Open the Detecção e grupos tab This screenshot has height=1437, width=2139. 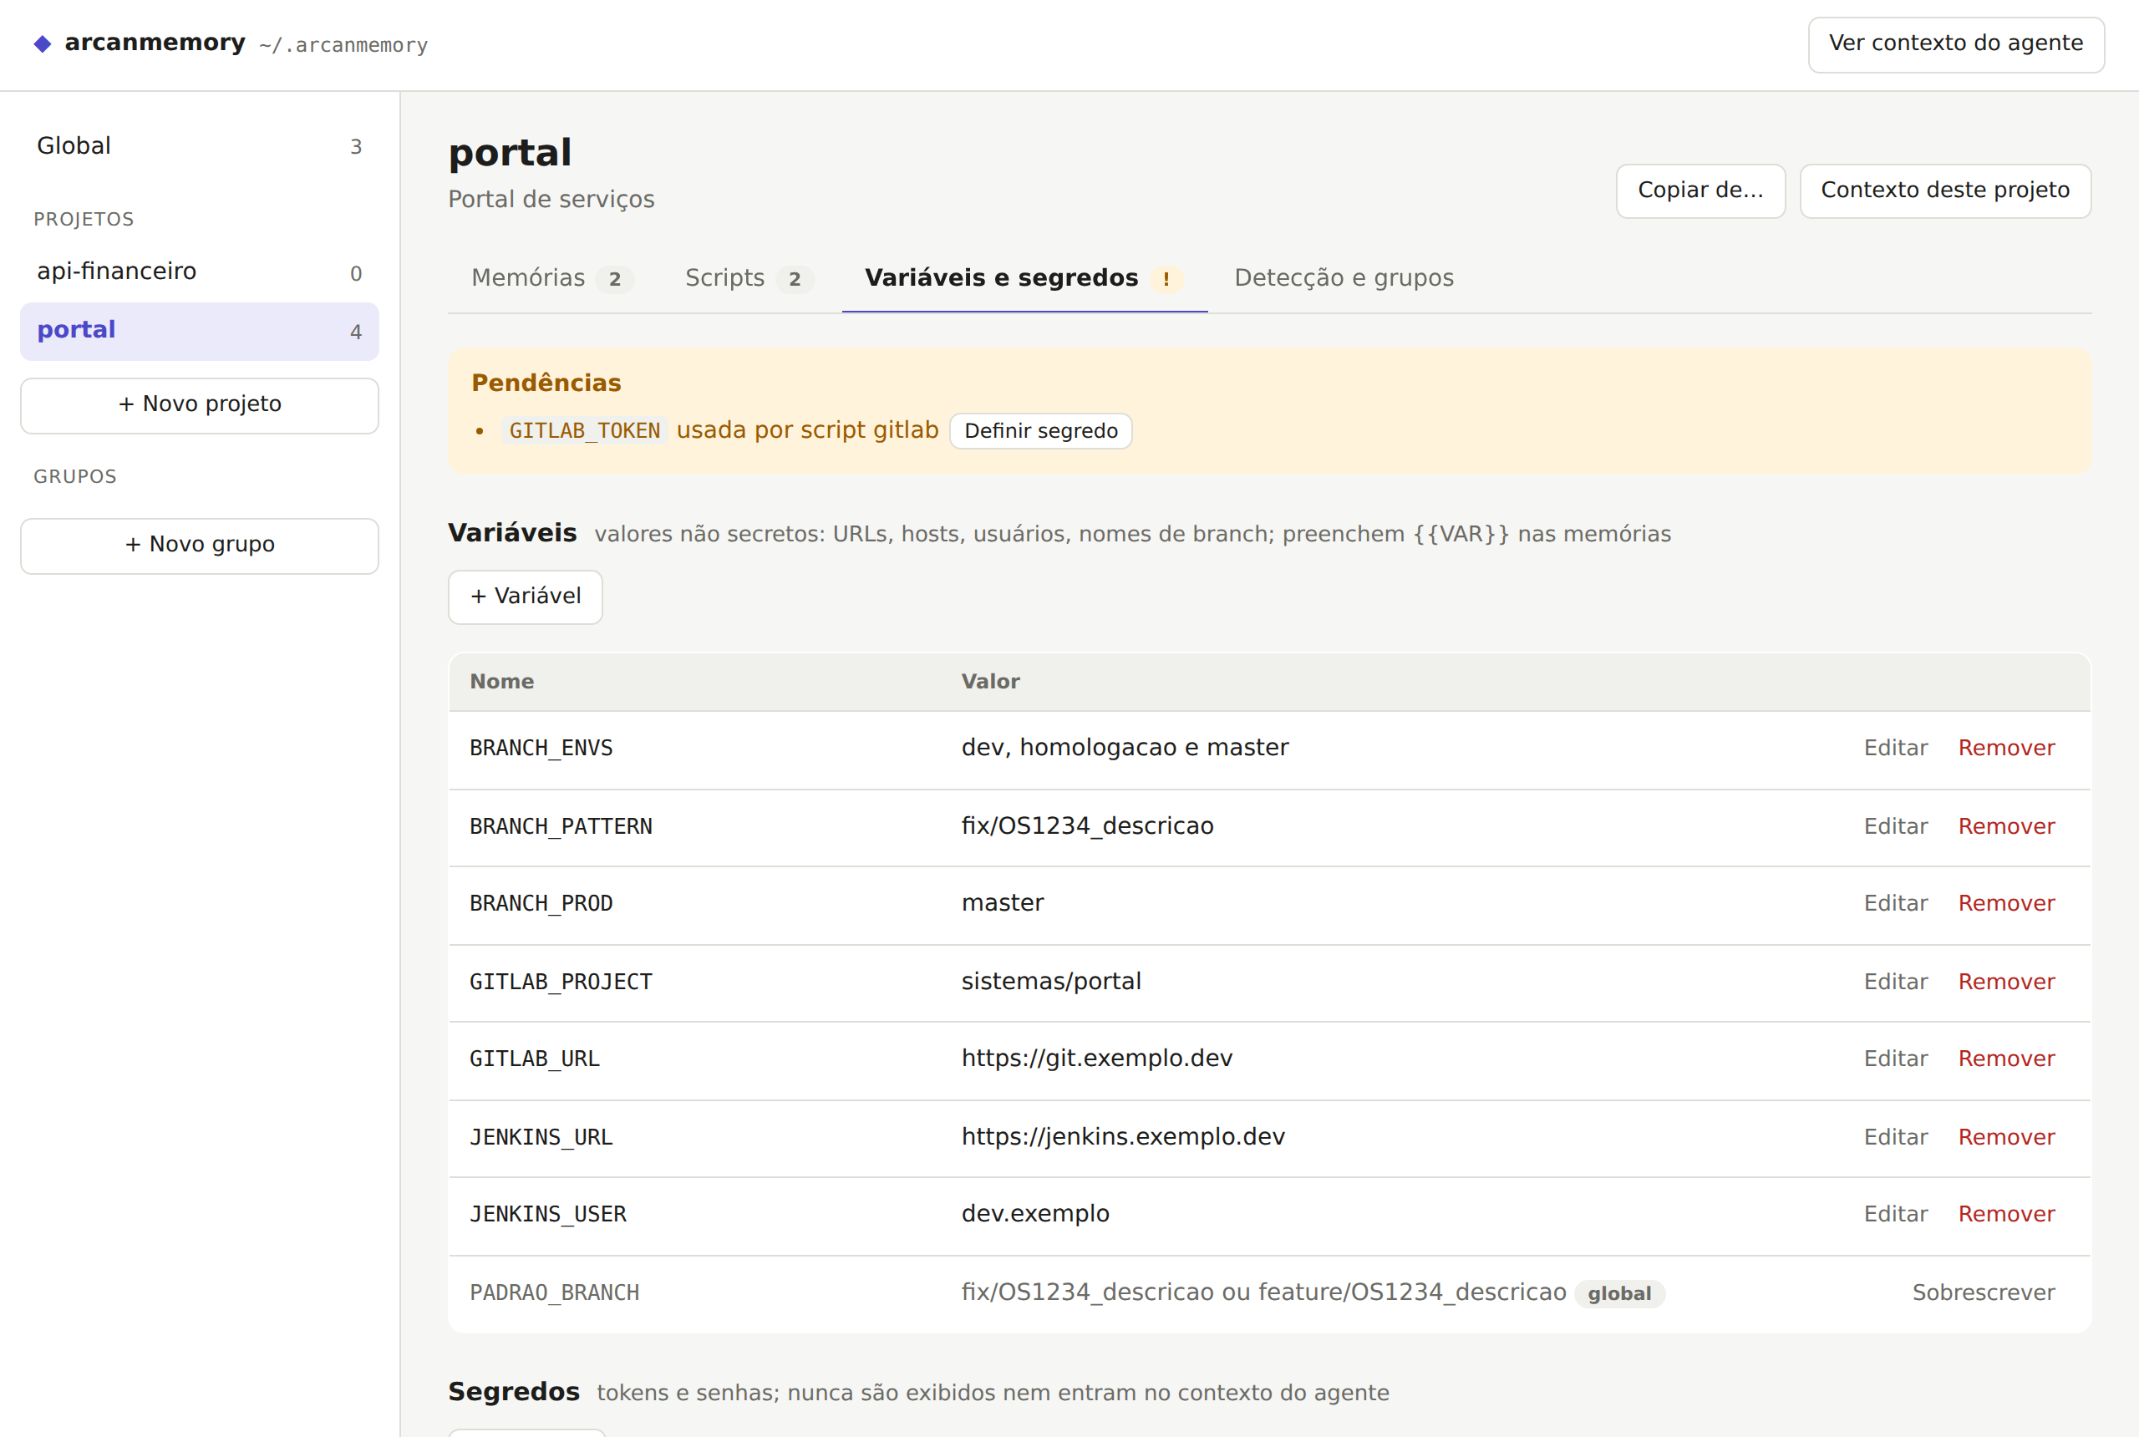(1344, 278)
